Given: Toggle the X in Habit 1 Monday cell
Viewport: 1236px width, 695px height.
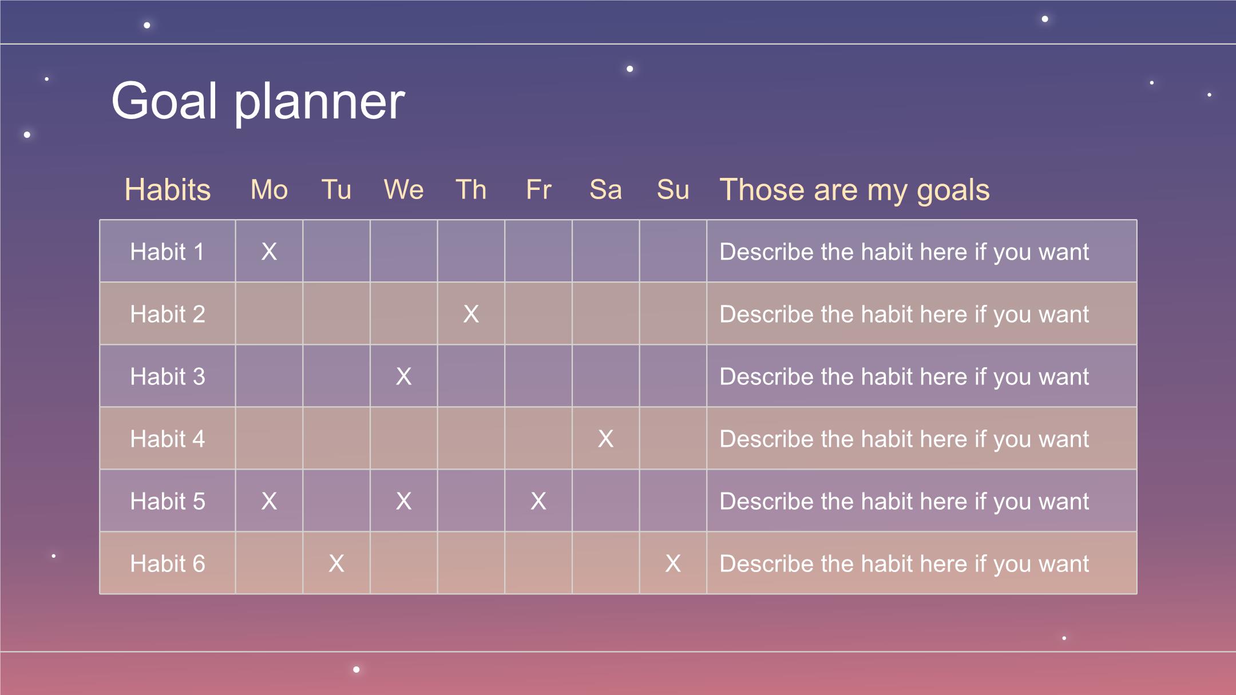Looking at the screenshot, I should (x=269, y=252).
